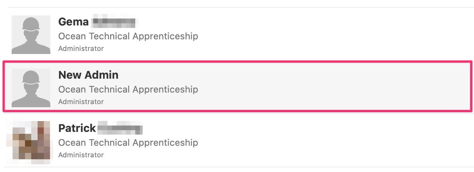The height and width of the screenshot is (172, 474).
Task: Click Ocean Technical Apprenticeship under Patrick
Action: pos(128,143)
